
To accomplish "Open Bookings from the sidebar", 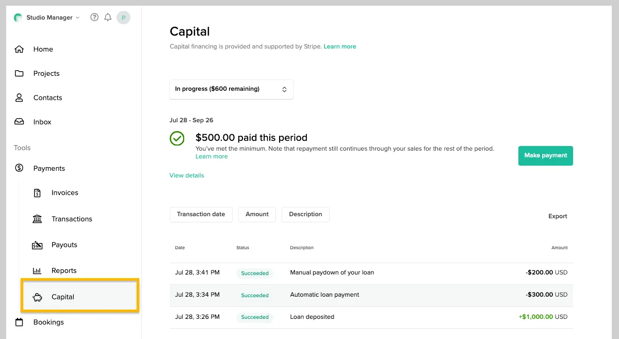I will [48, 322].
